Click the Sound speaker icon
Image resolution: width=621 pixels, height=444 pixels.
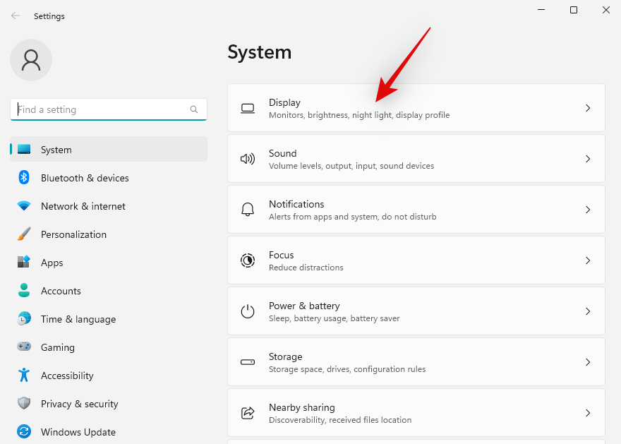click(248, 158)
